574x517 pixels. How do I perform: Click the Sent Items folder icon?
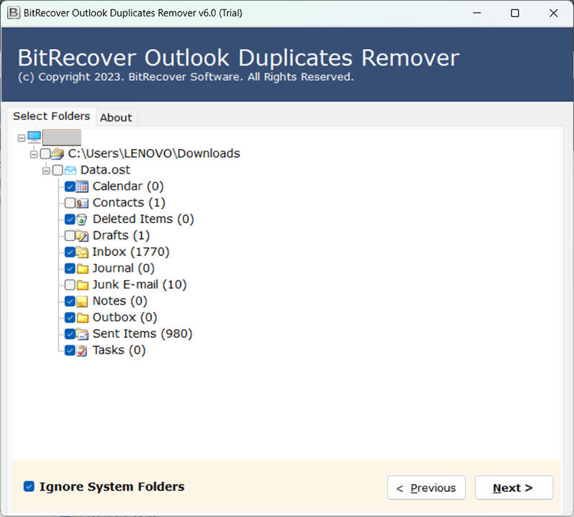pos(82,334)
